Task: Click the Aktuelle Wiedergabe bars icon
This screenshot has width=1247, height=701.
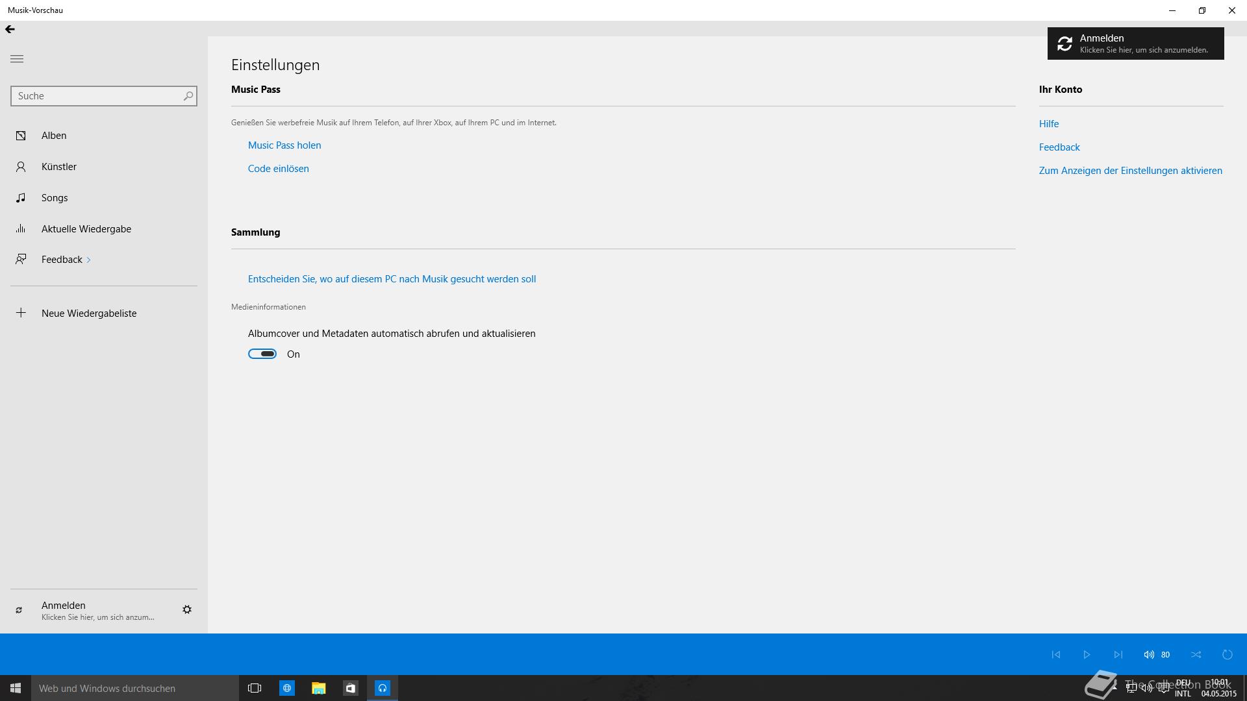Action: 21,228
